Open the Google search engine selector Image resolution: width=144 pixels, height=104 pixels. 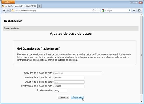[104, 11]
